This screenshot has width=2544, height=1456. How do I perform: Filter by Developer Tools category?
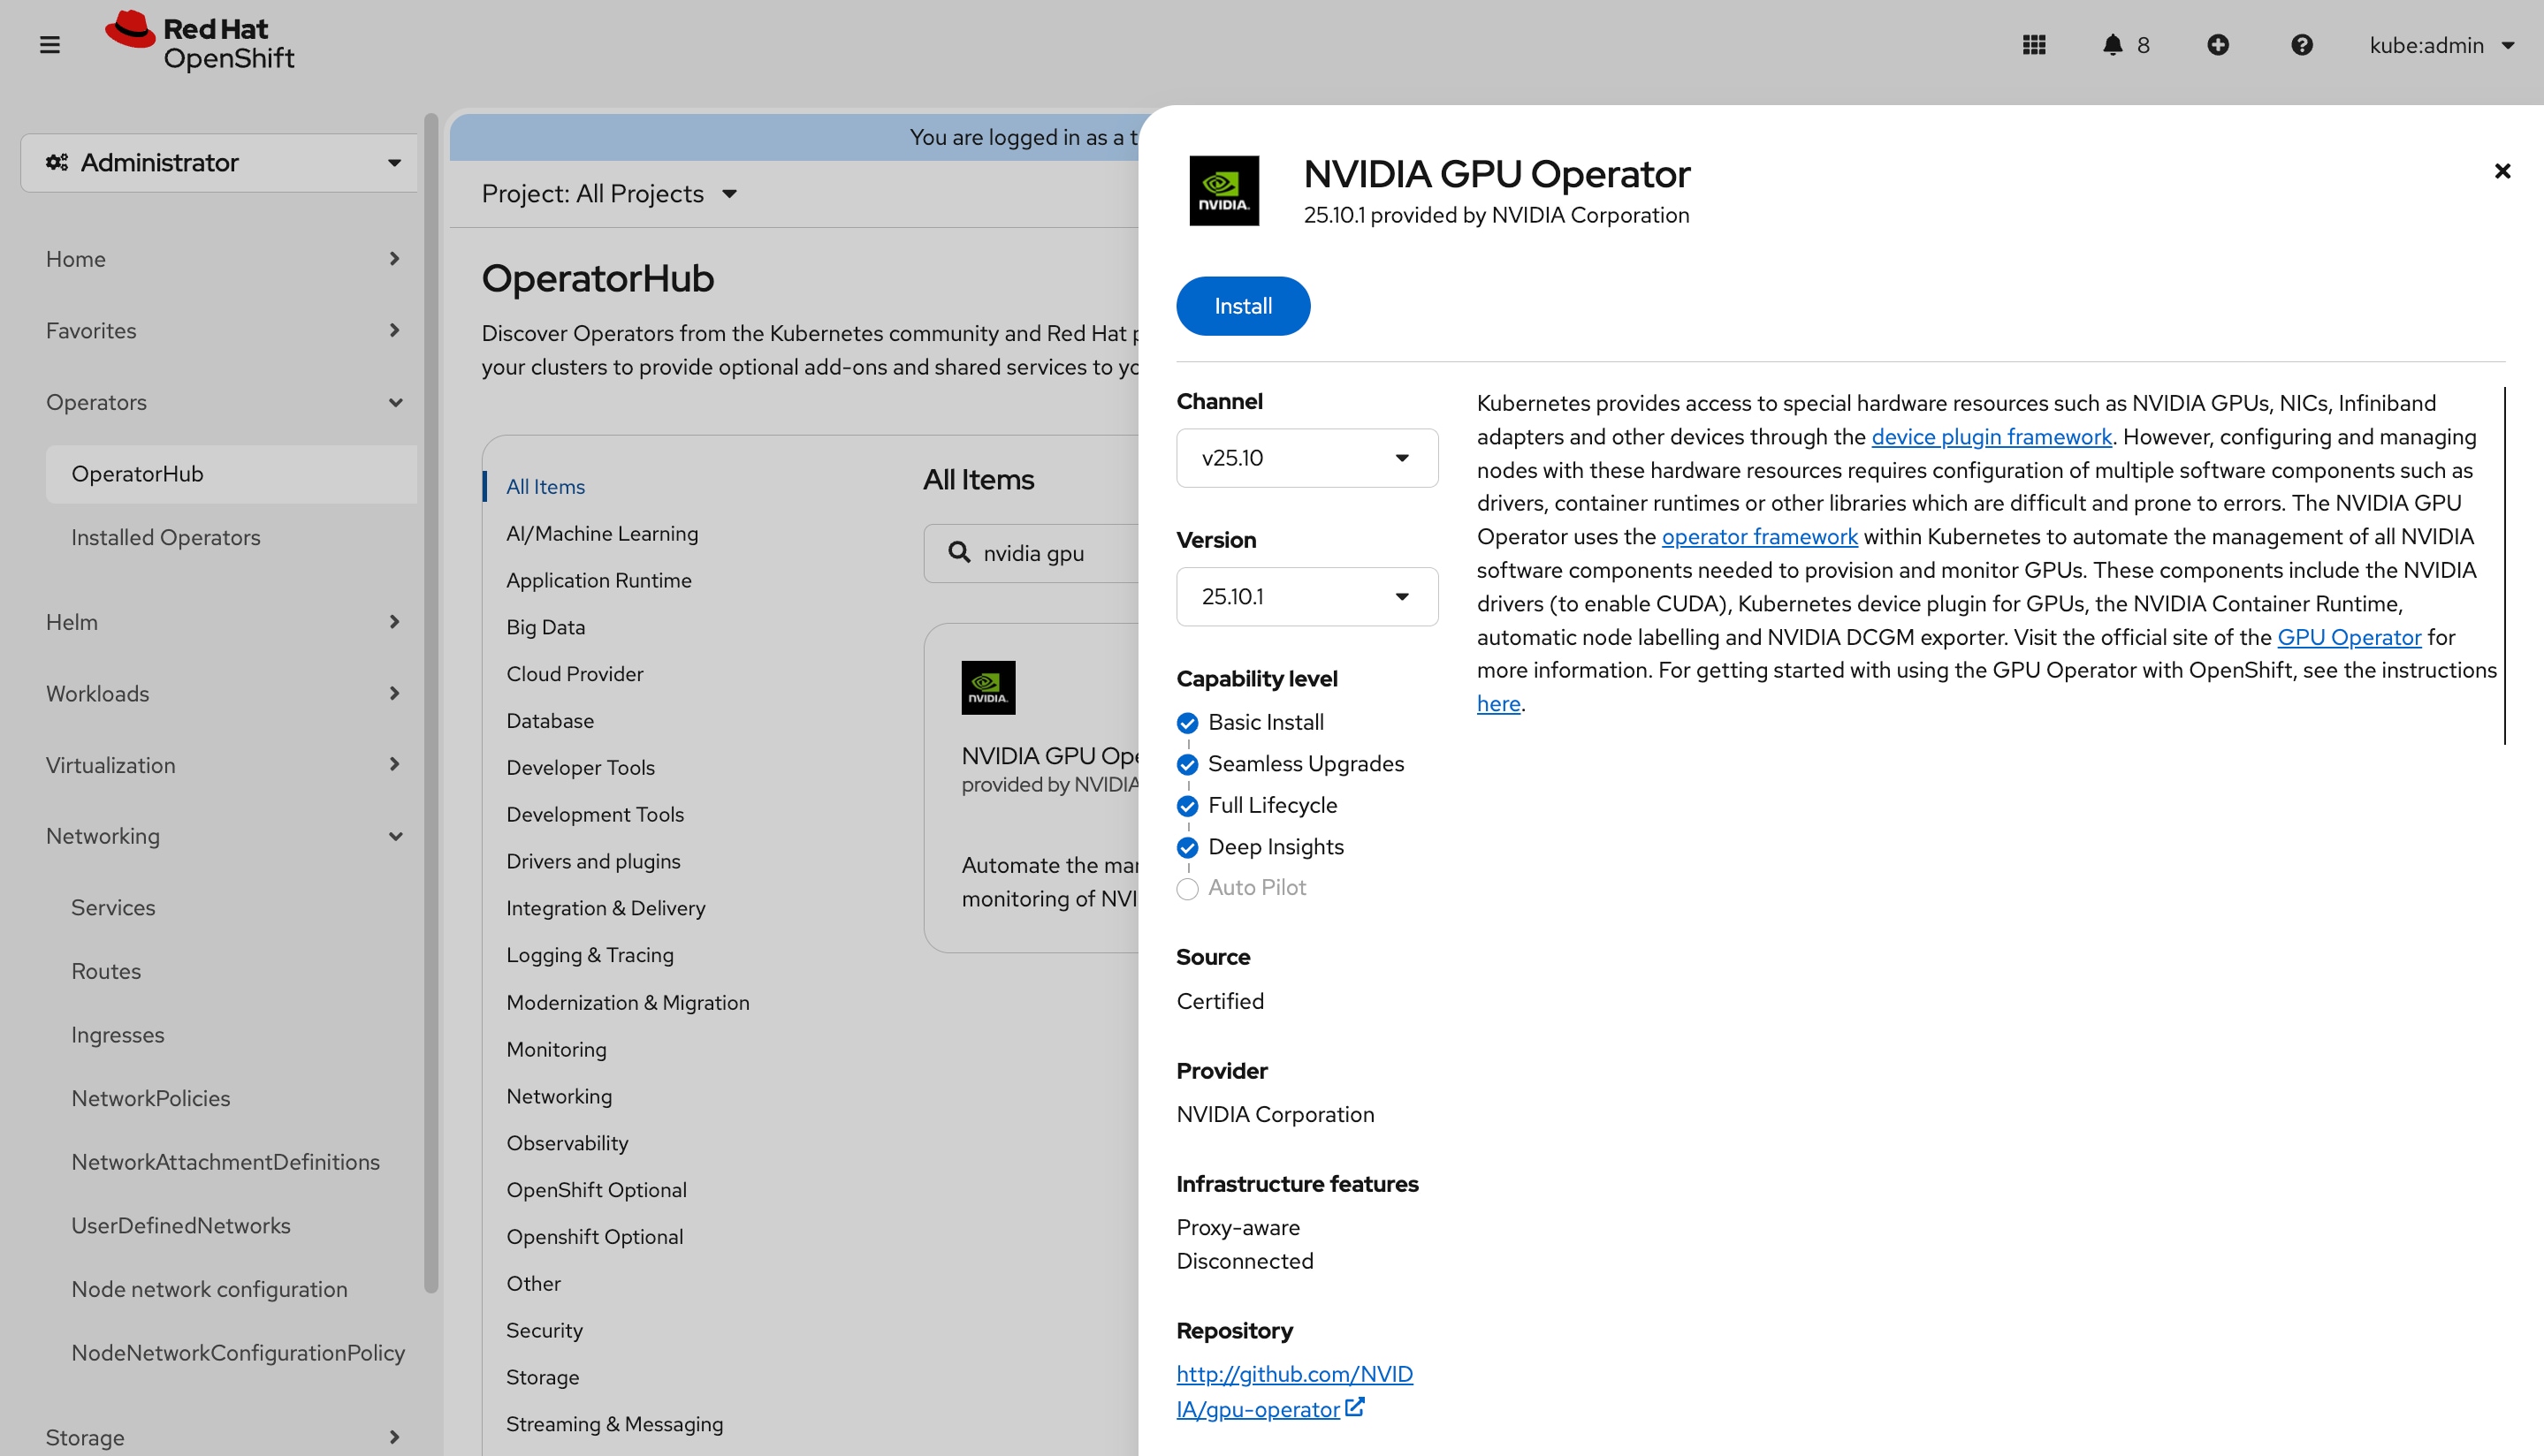click(580, 768)
